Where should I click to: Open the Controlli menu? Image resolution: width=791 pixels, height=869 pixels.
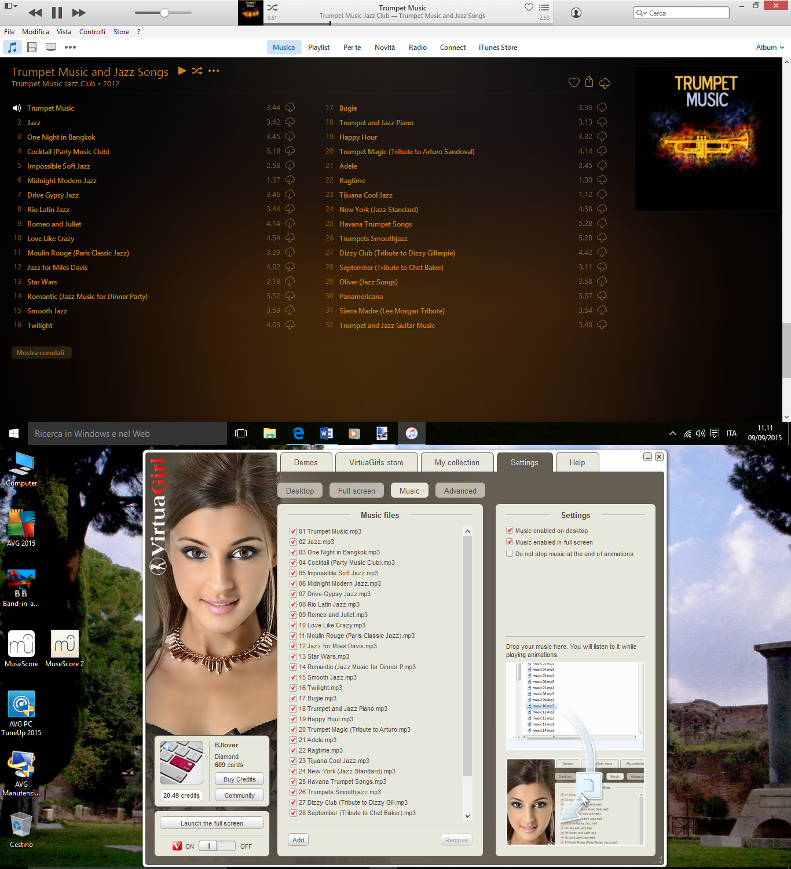click(92, 32)
